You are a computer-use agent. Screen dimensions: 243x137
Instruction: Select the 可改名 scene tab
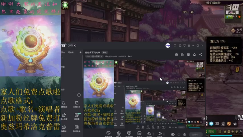pos(71,52)
